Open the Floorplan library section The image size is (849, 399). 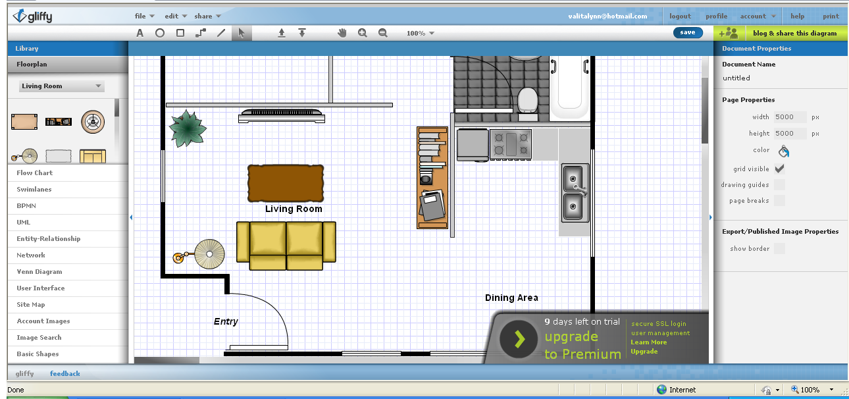coord(67,65)
